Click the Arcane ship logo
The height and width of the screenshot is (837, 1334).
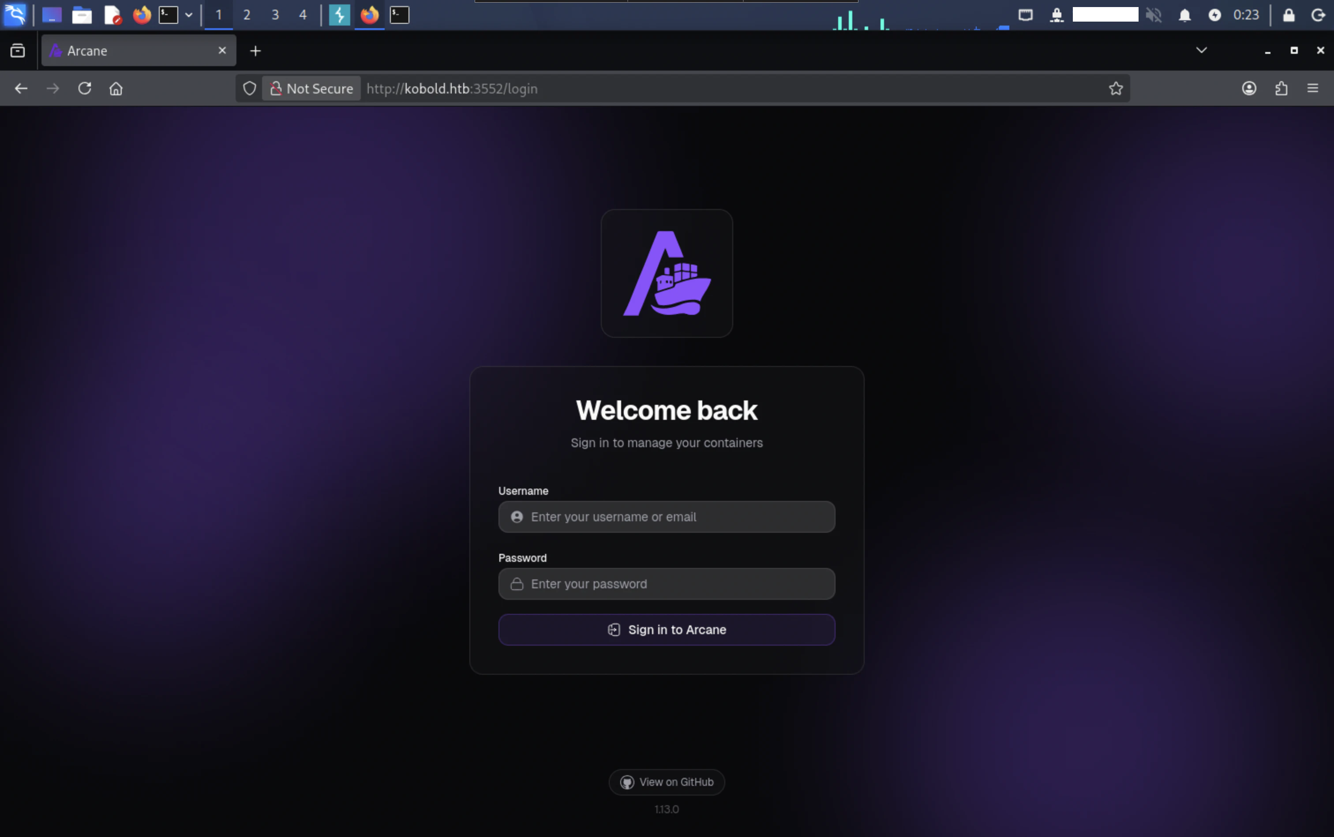pos(667,273)
